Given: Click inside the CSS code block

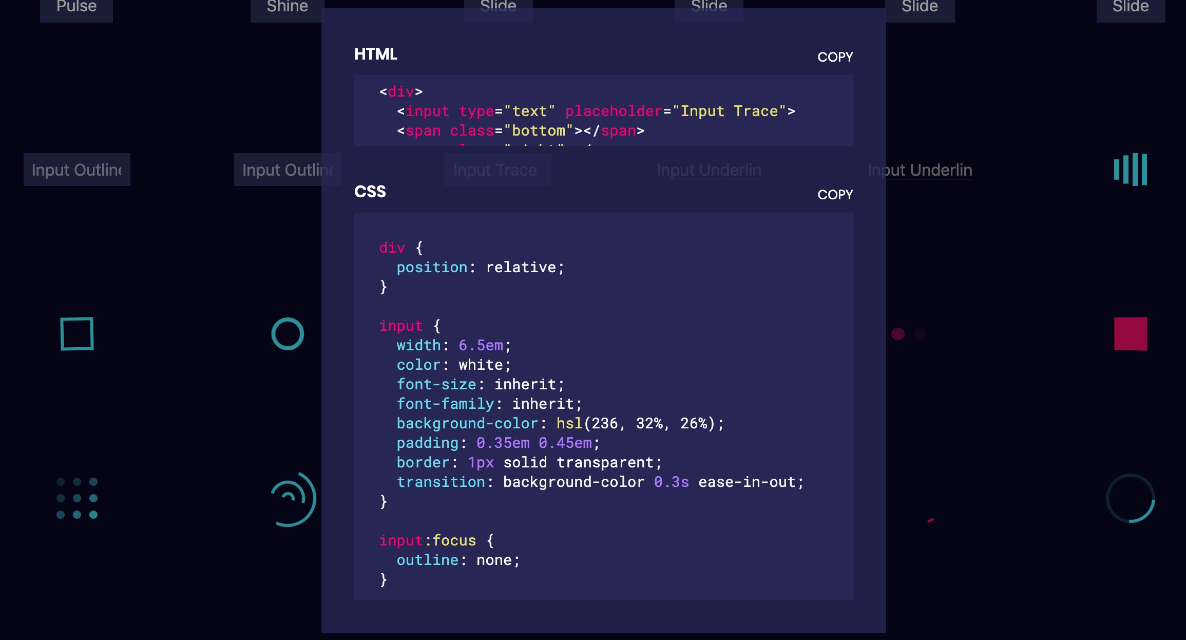Looking at the screenshot, I should (x=603, y=406).
